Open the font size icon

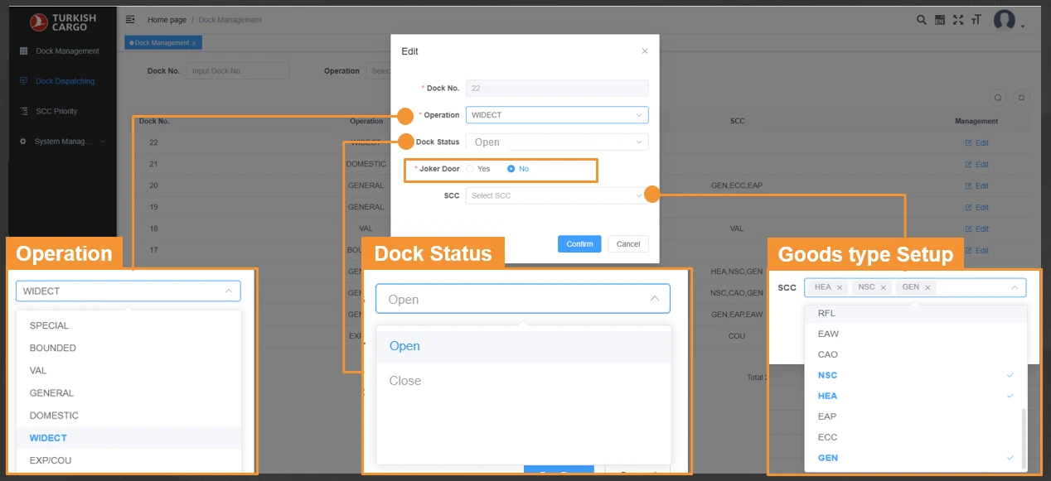976,20
